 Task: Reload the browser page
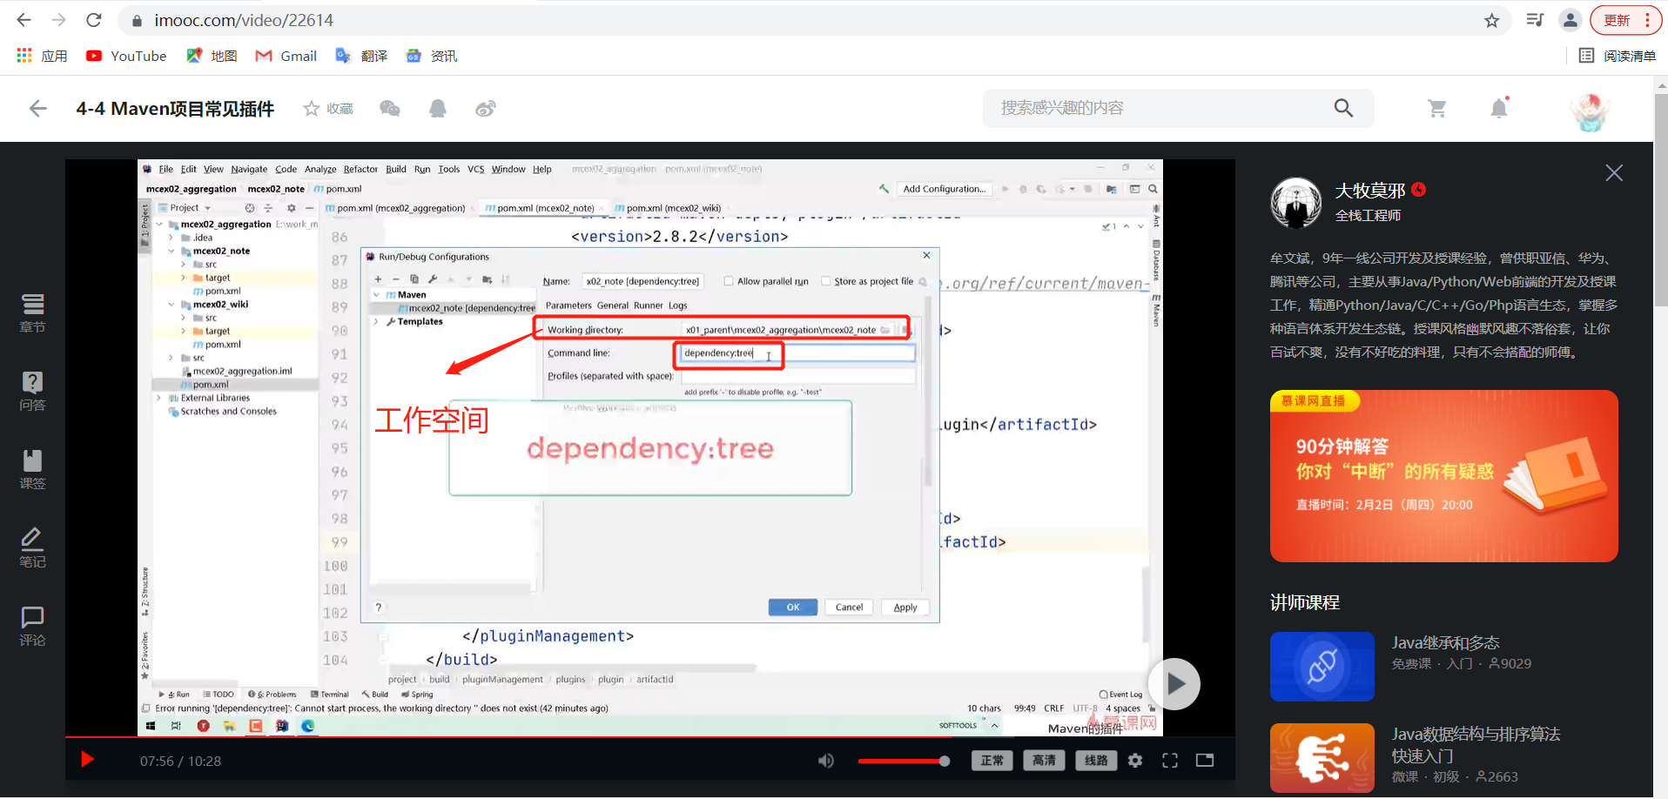coord(94,20)
